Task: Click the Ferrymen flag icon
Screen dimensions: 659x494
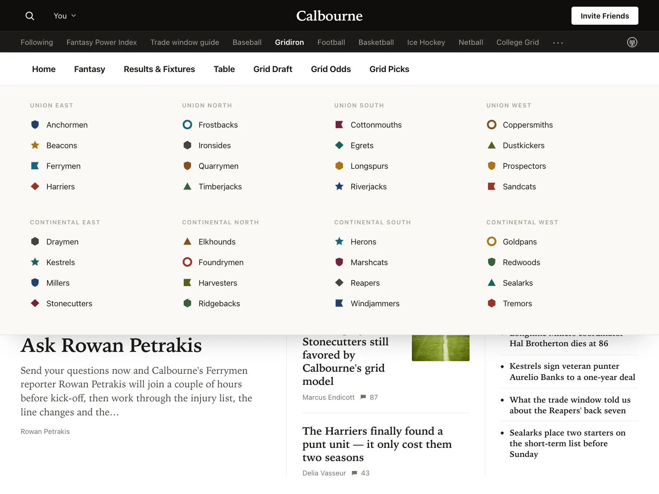Action: point(35,165)
